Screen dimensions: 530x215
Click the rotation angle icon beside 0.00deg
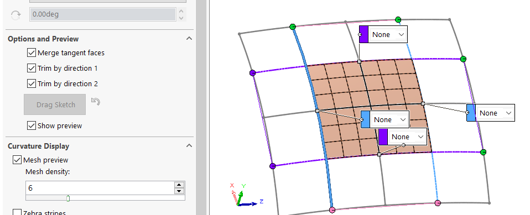click(15, 14)
